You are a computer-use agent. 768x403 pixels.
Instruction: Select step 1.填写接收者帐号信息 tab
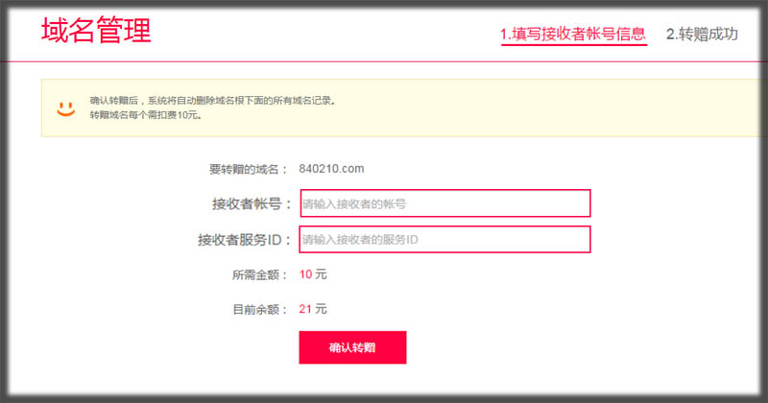coord(573,34)
